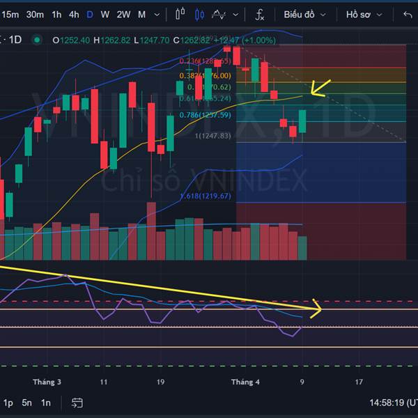Open the Hồ sơ menu
Viewport: 418px width, 418px height.
point(364,15)
